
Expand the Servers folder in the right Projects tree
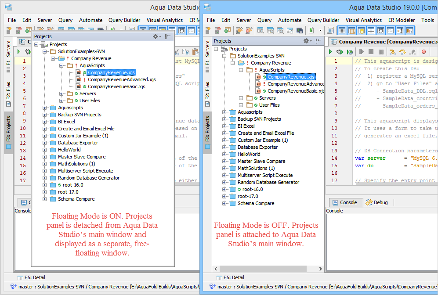(241, 98)
